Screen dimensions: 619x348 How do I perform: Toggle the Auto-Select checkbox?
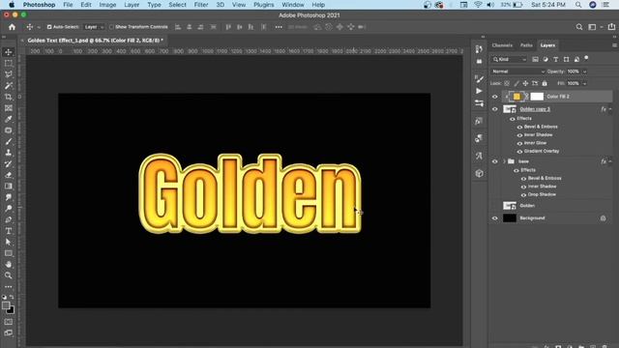49,27
